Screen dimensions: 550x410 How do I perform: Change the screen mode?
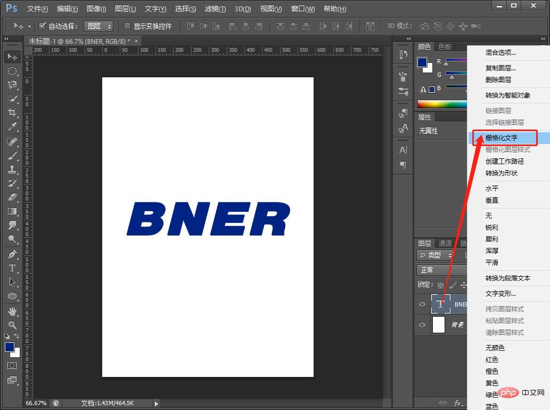tap(12, 380)
